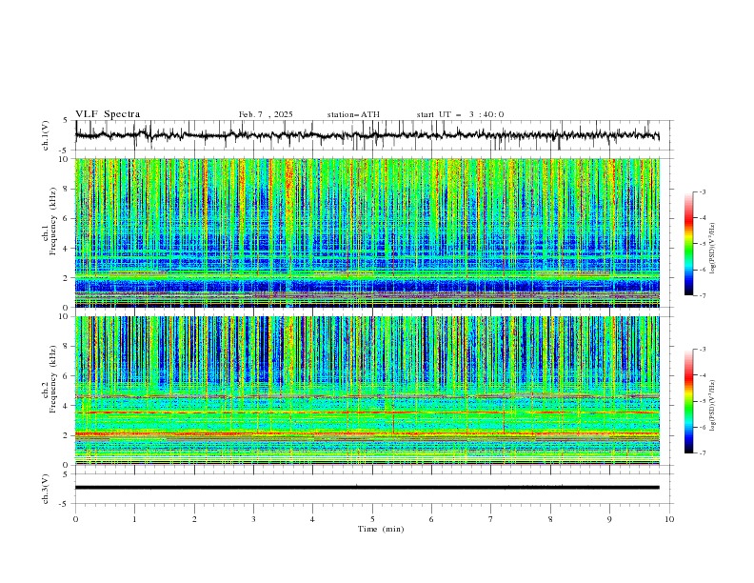754x583 pixels.
Task: Click the ch.1 frequency tick "8"
Action: tap(66, 189)
